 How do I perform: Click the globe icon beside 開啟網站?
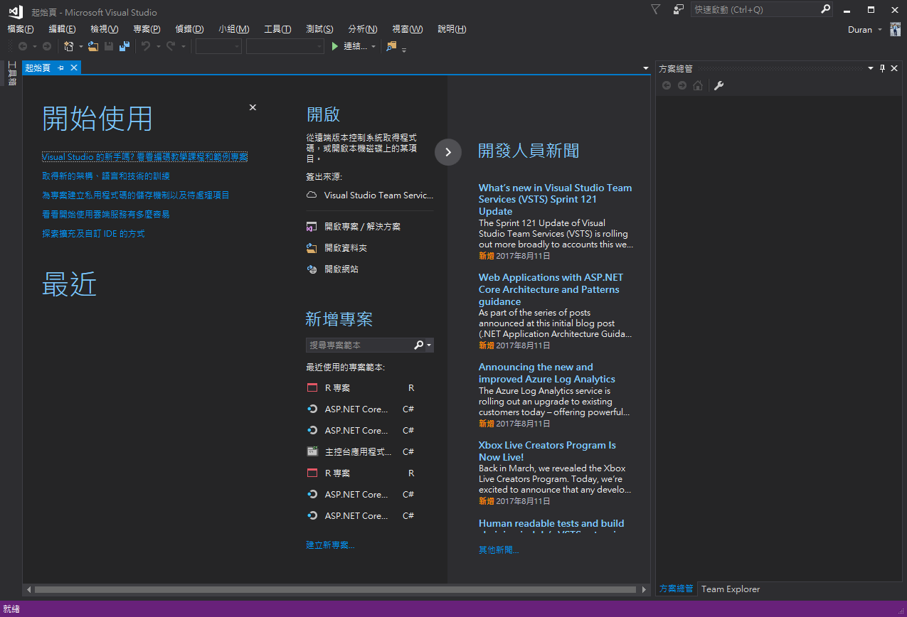pos(312,269)
